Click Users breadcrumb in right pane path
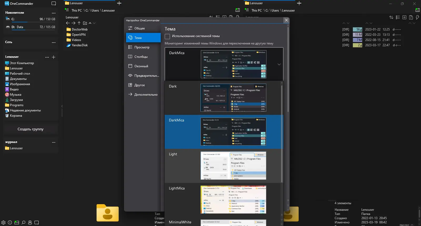Image resolution: width=421 pixels, height=226 pixels. 275,11
